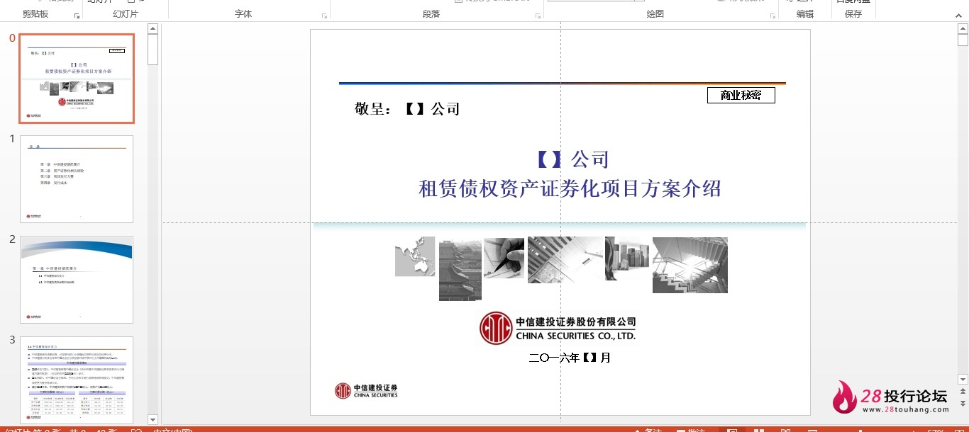Click the 商业秘密 text box on slide

click(x=741, y=95)
